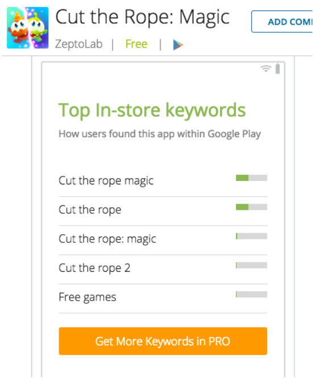Click popularity bar for 'Free games'
Viewport: 313px width, 379px height.
click(252, 294)
